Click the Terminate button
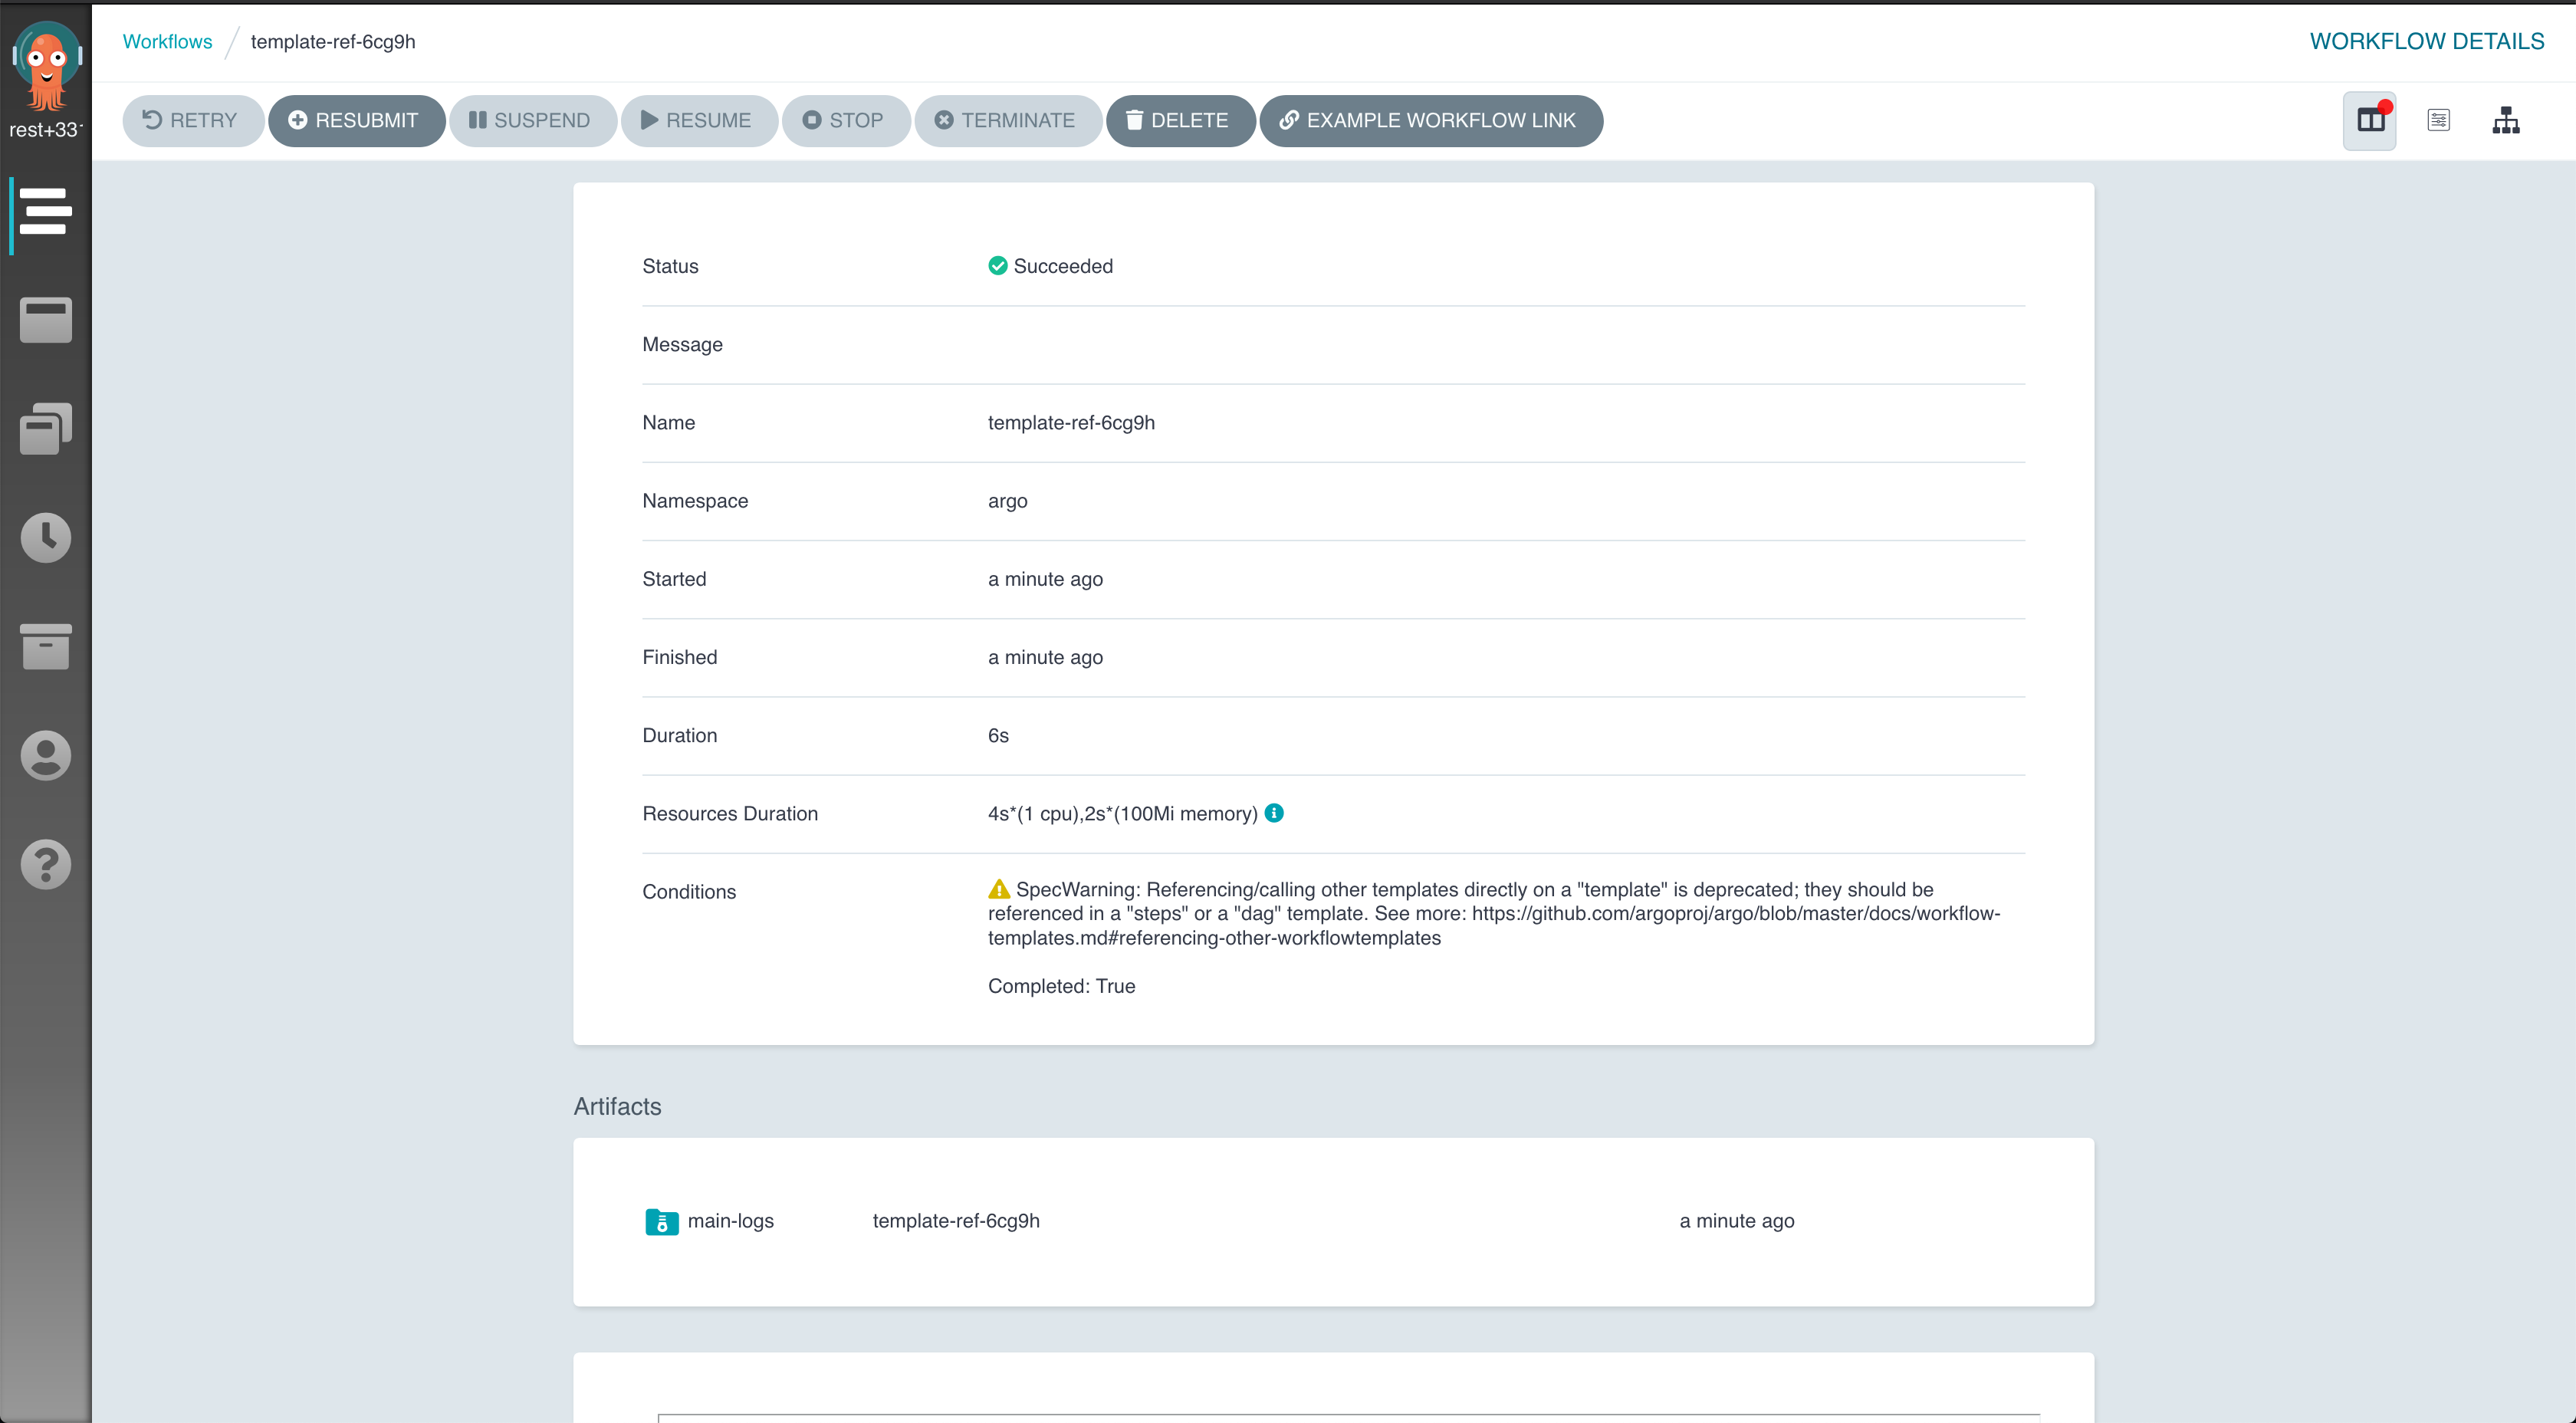 (1007, 121)
